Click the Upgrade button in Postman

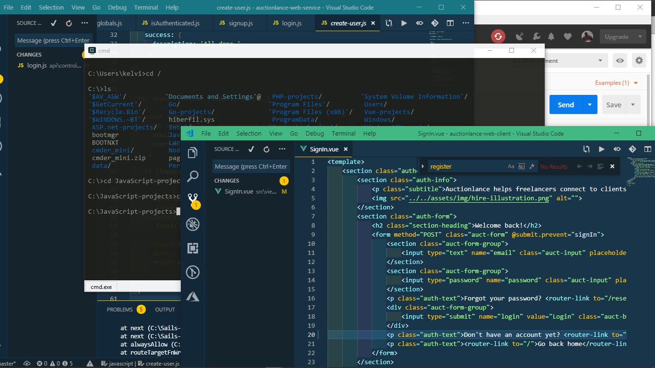(x=617, y=36)
